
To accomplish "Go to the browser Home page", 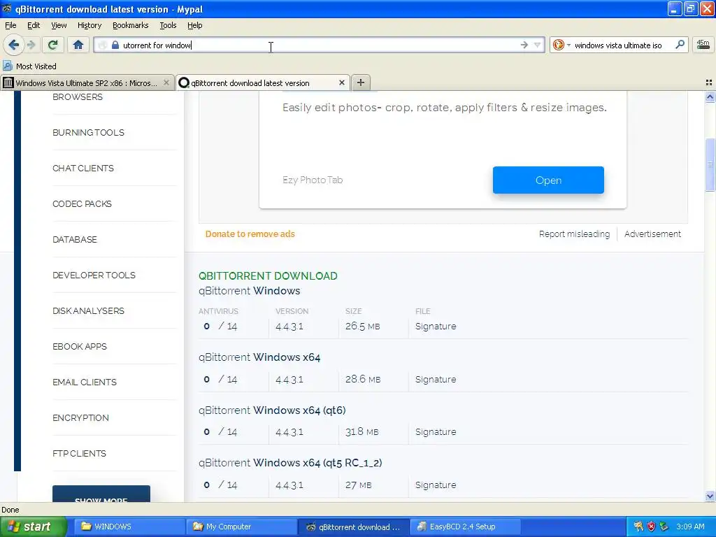I will pyautogui.click(x=78, y=45).
